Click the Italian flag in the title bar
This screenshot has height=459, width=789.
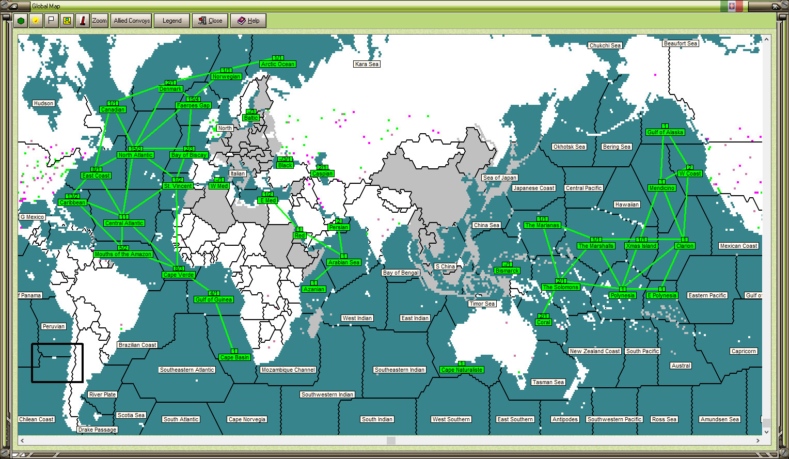(x=731, y=6)
